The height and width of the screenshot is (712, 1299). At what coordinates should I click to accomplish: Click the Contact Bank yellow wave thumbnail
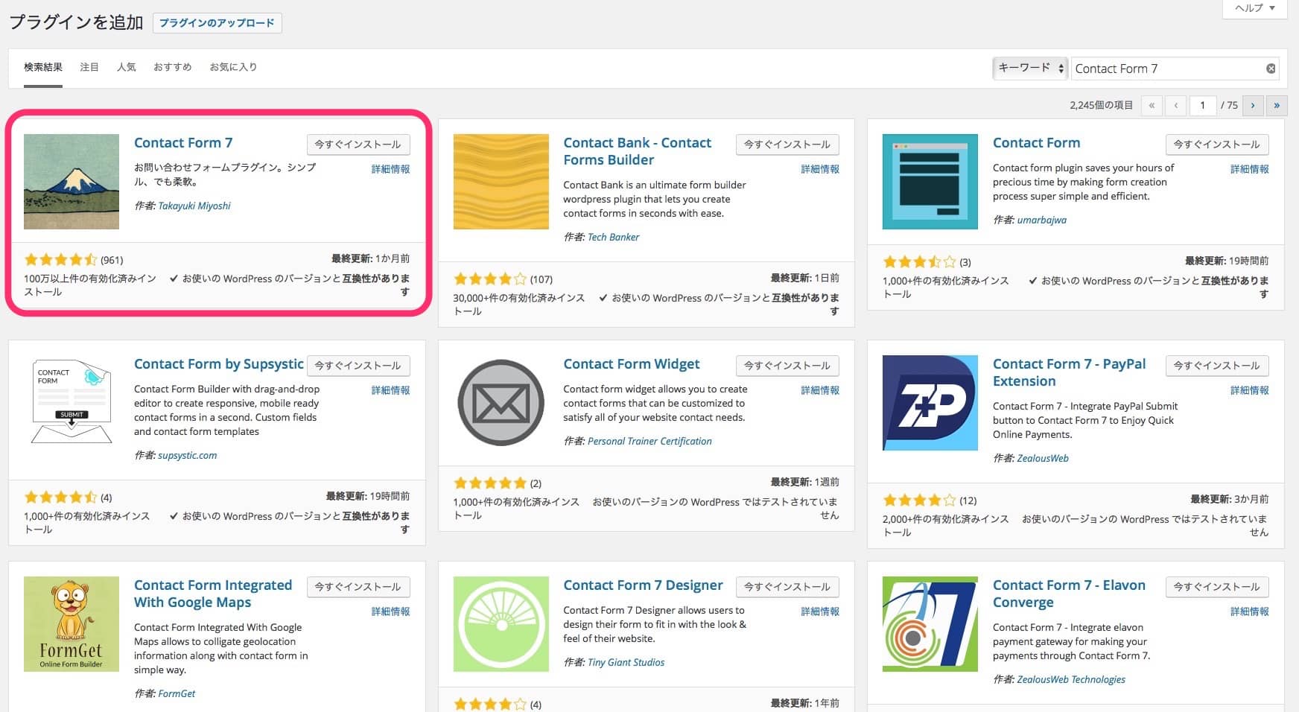(501, 181)
